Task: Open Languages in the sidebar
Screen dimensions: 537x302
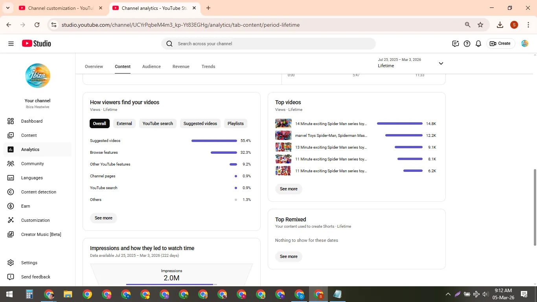Action: click(38, 178)
